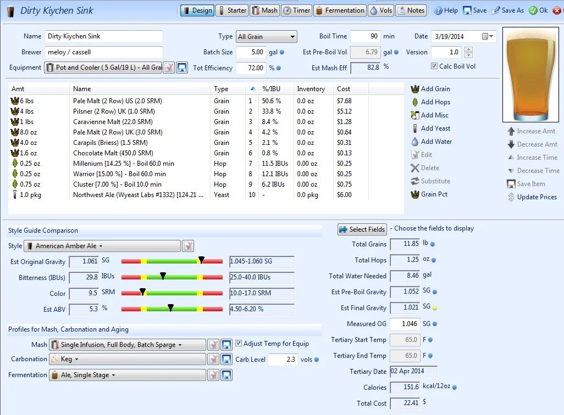Click the Brewer input field

[x=103, y=52]
